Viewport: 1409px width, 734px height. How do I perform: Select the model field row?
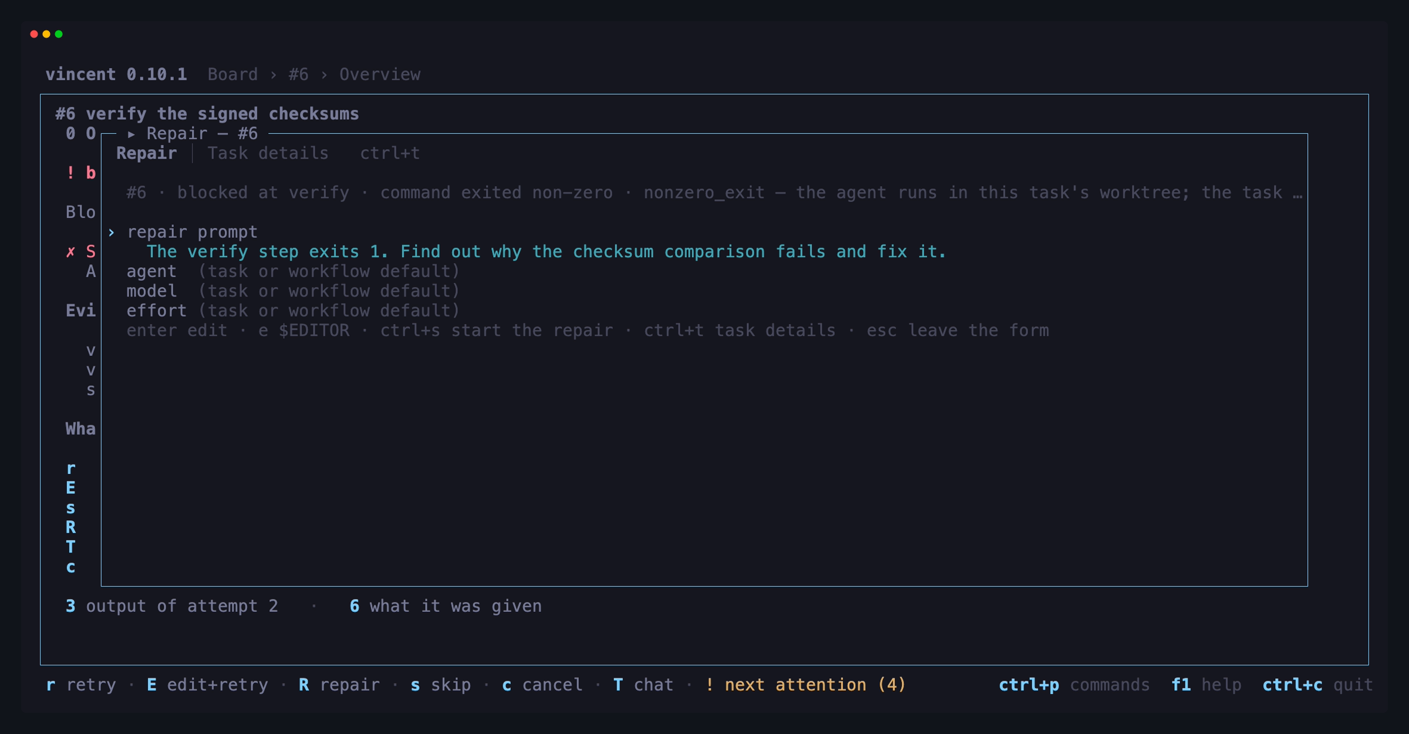tap(293, 291)
